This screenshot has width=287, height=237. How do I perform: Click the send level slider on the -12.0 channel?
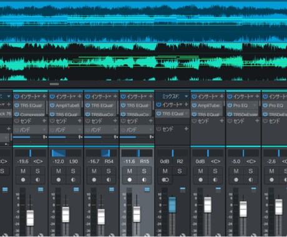point(63,137)
